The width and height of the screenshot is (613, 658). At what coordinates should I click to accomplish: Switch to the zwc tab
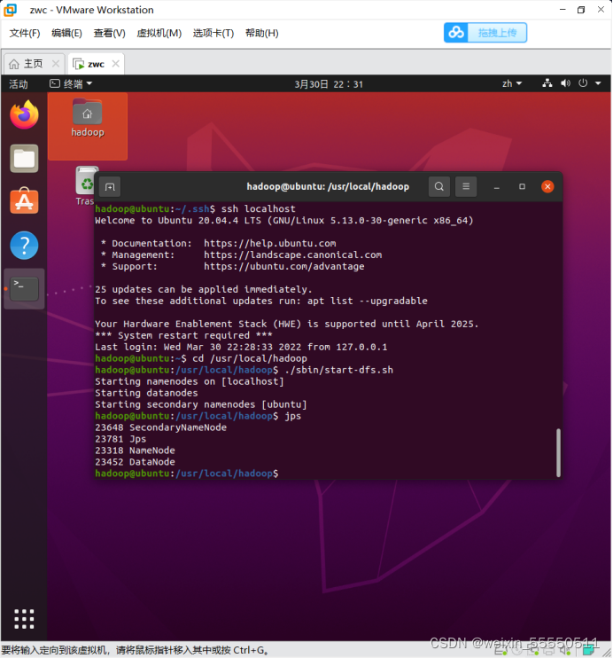(96, 64)
